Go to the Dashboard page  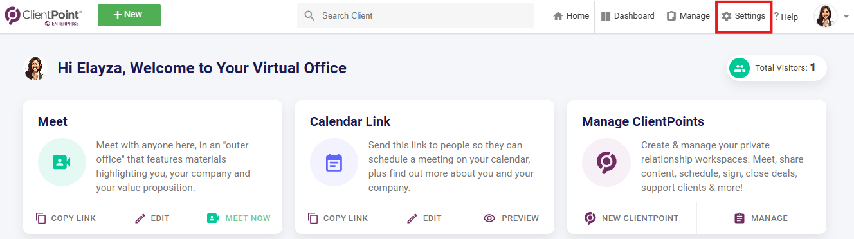click(x=627, y=16)
